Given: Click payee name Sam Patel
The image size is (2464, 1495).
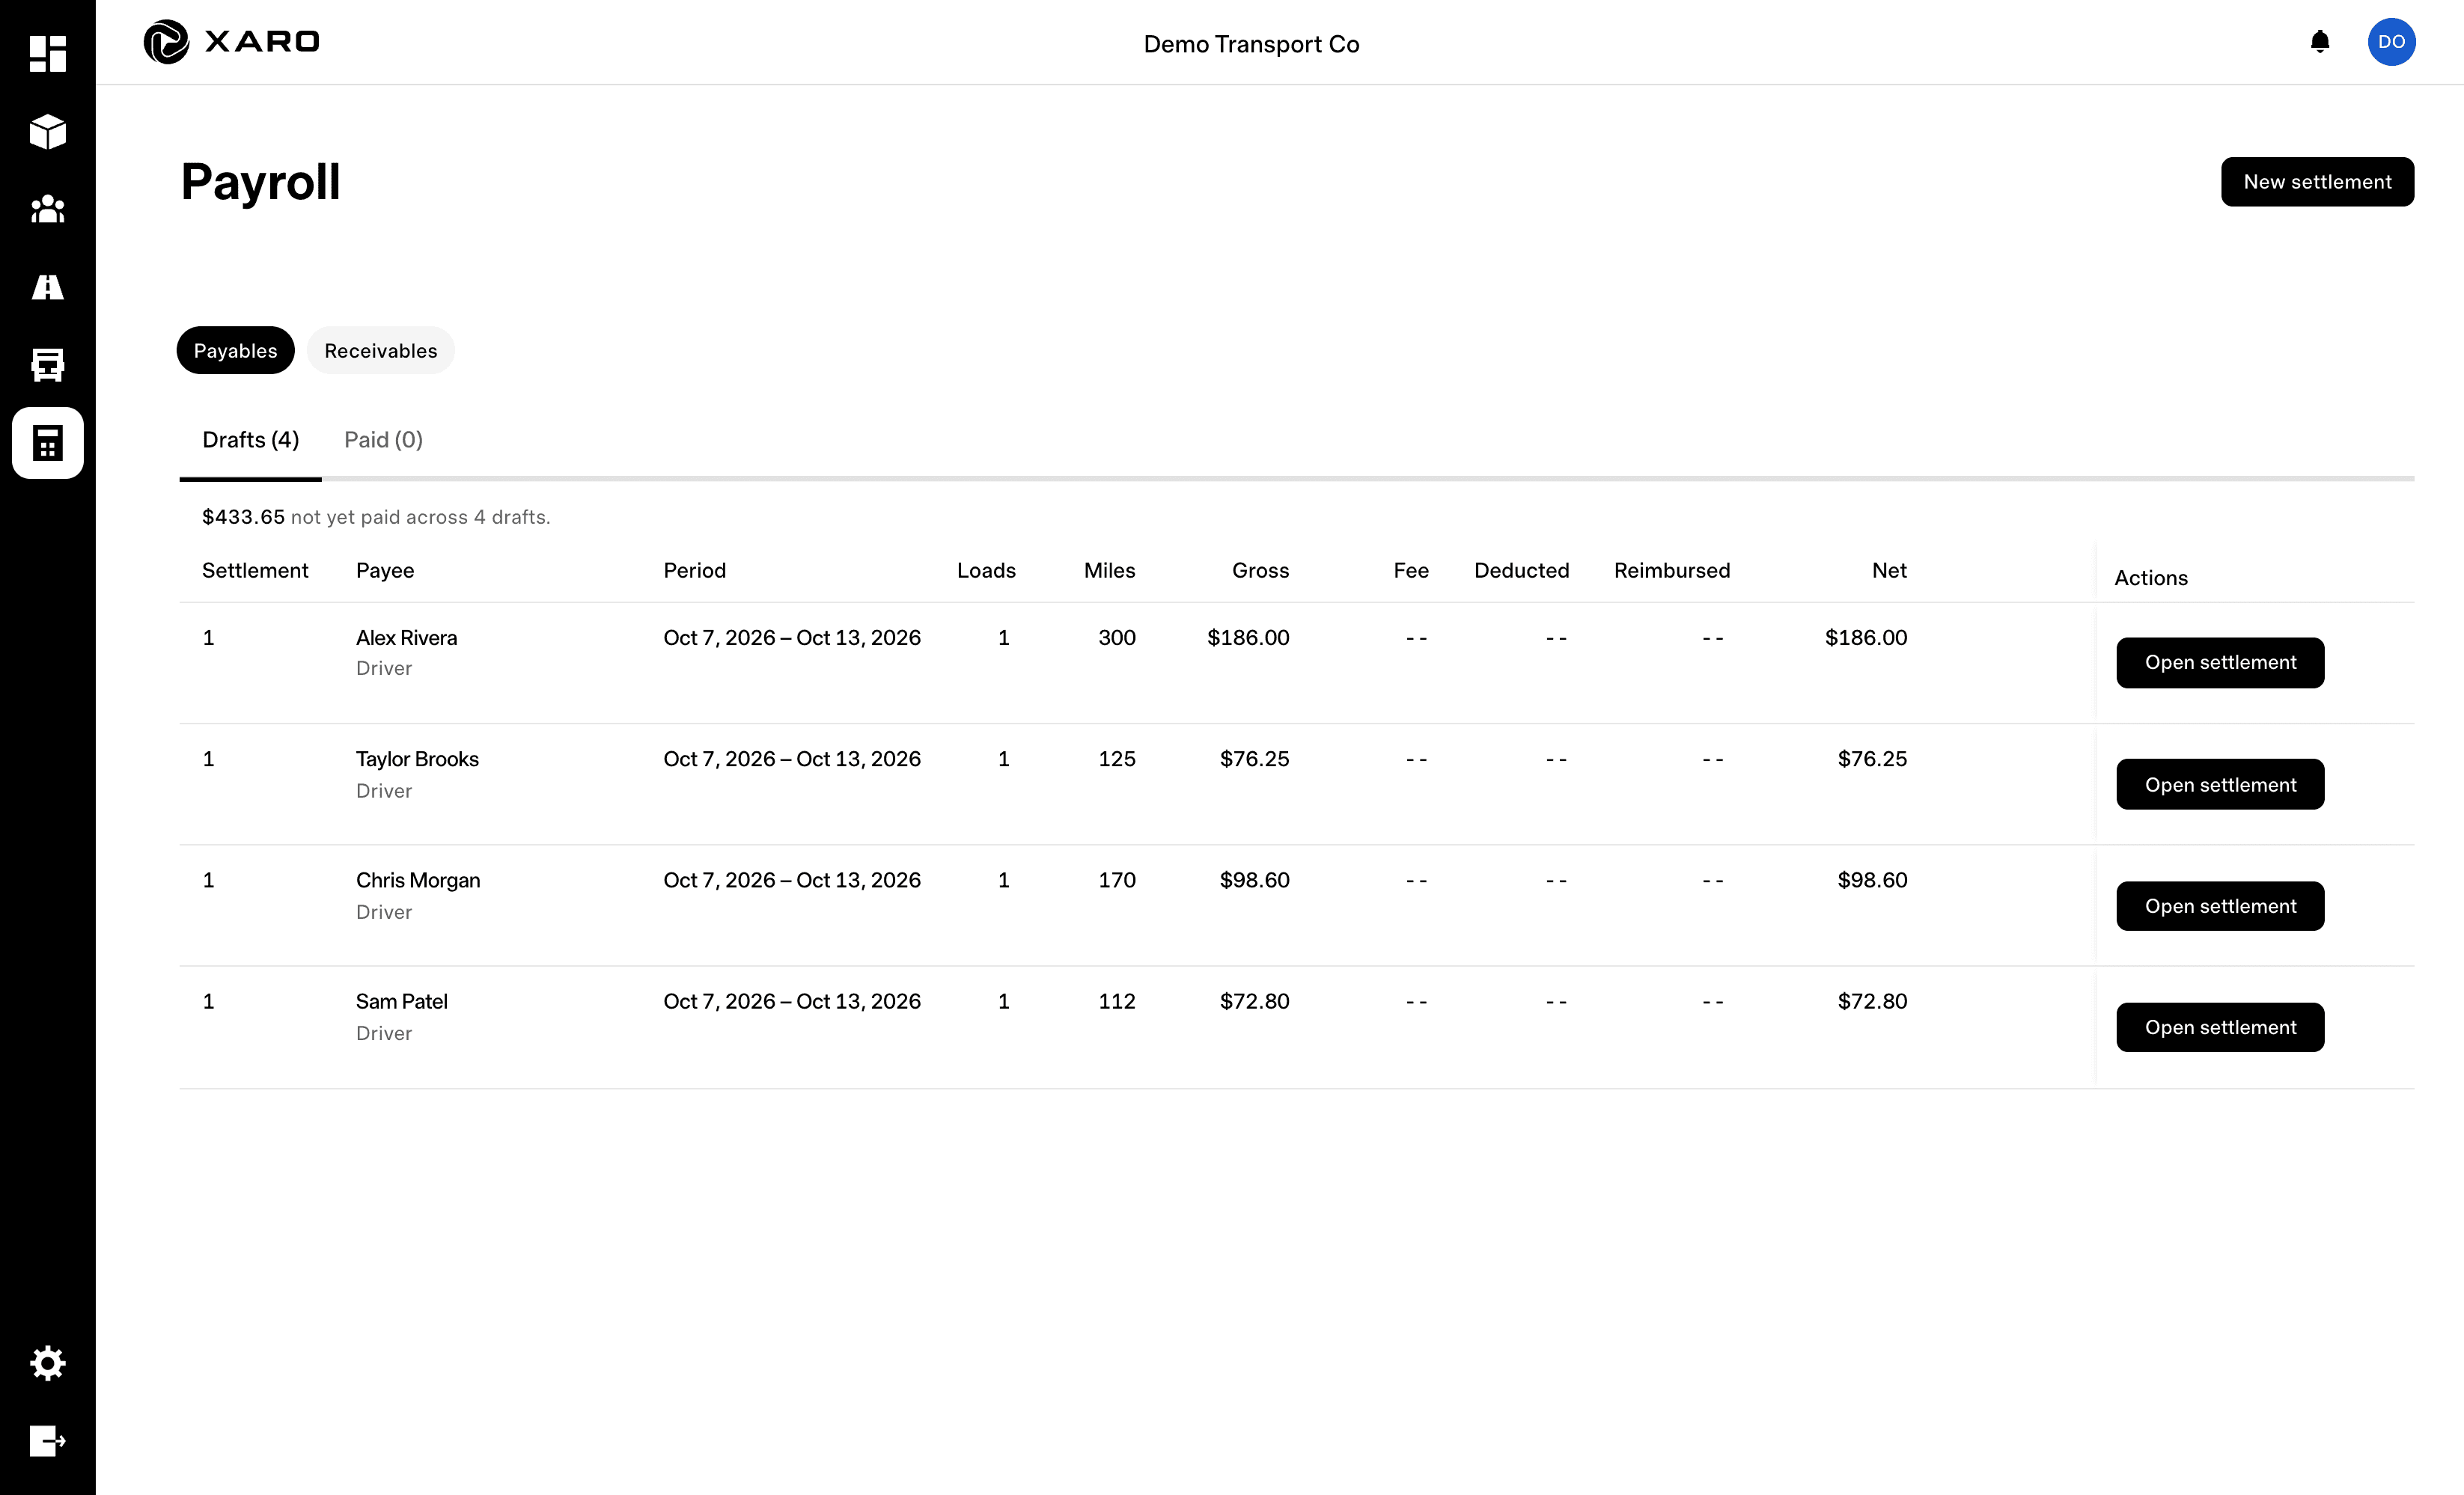Looking at the screenshot, I should click(x=401, y=1001).
